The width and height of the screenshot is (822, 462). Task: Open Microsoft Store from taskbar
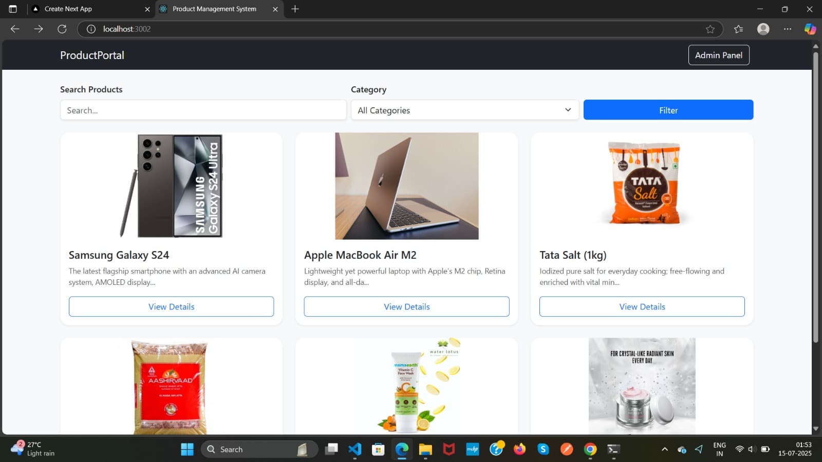click(378, 449)
